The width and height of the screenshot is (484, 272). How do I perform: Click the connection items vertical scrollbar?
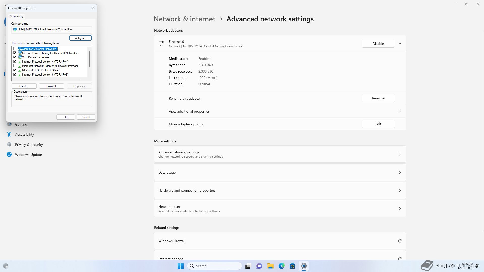tap(89, 59)
